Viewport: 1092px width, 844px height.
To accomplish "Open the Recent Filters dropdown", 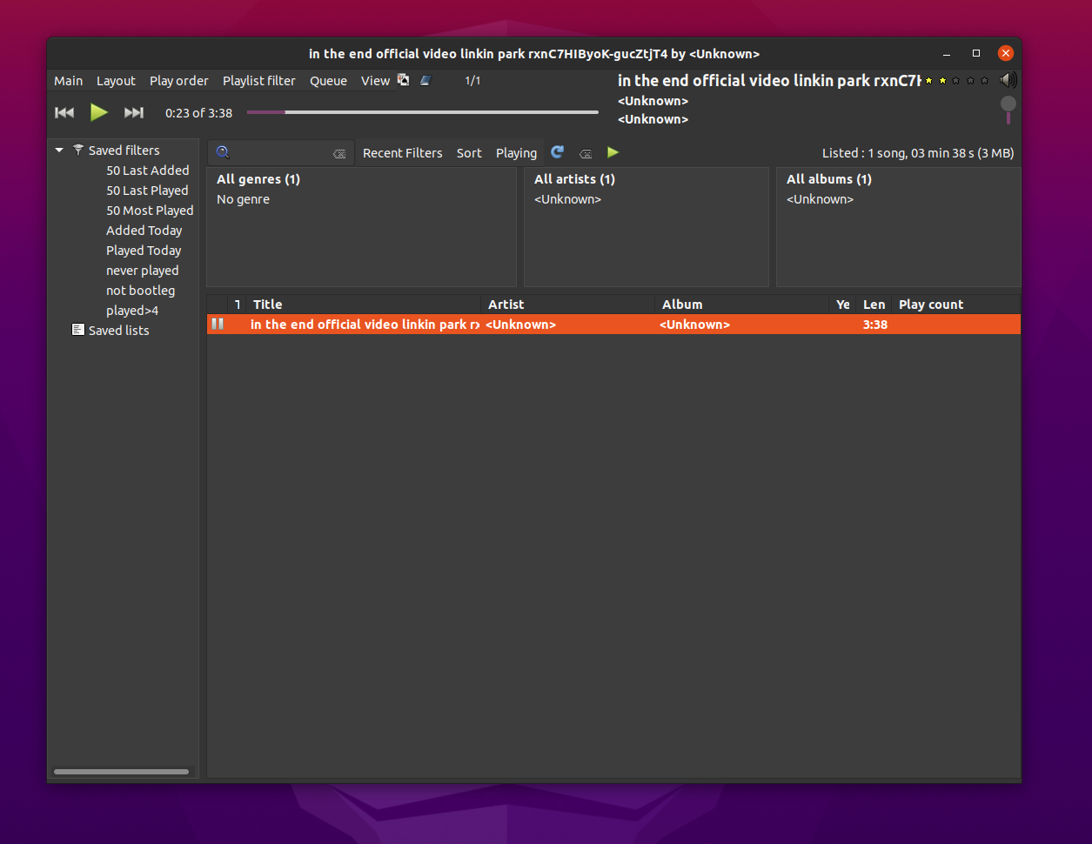I will tap(402, 153).
